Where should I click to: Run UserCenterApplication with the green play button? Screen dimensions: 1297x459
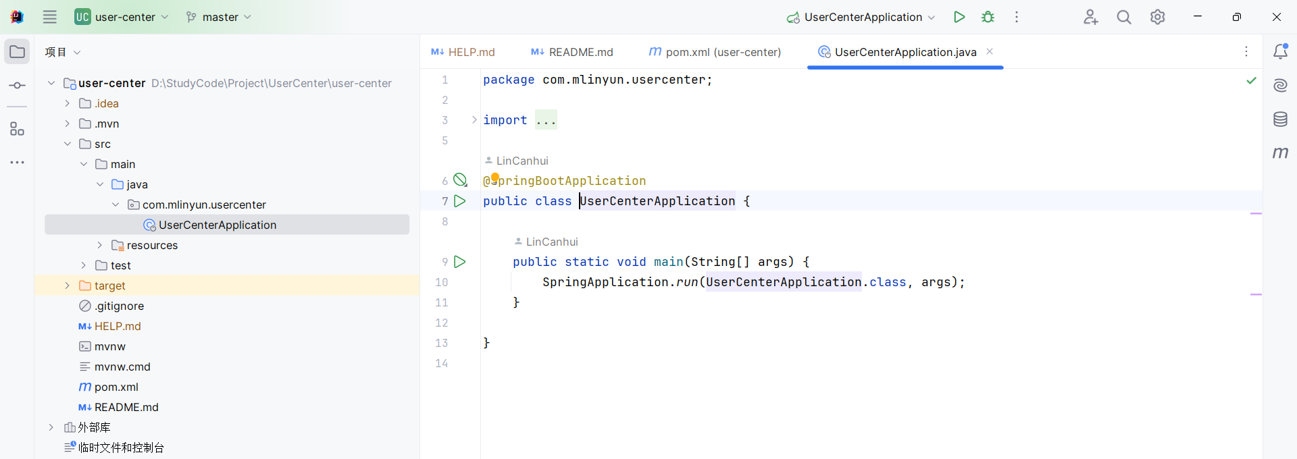pos(959,17)
